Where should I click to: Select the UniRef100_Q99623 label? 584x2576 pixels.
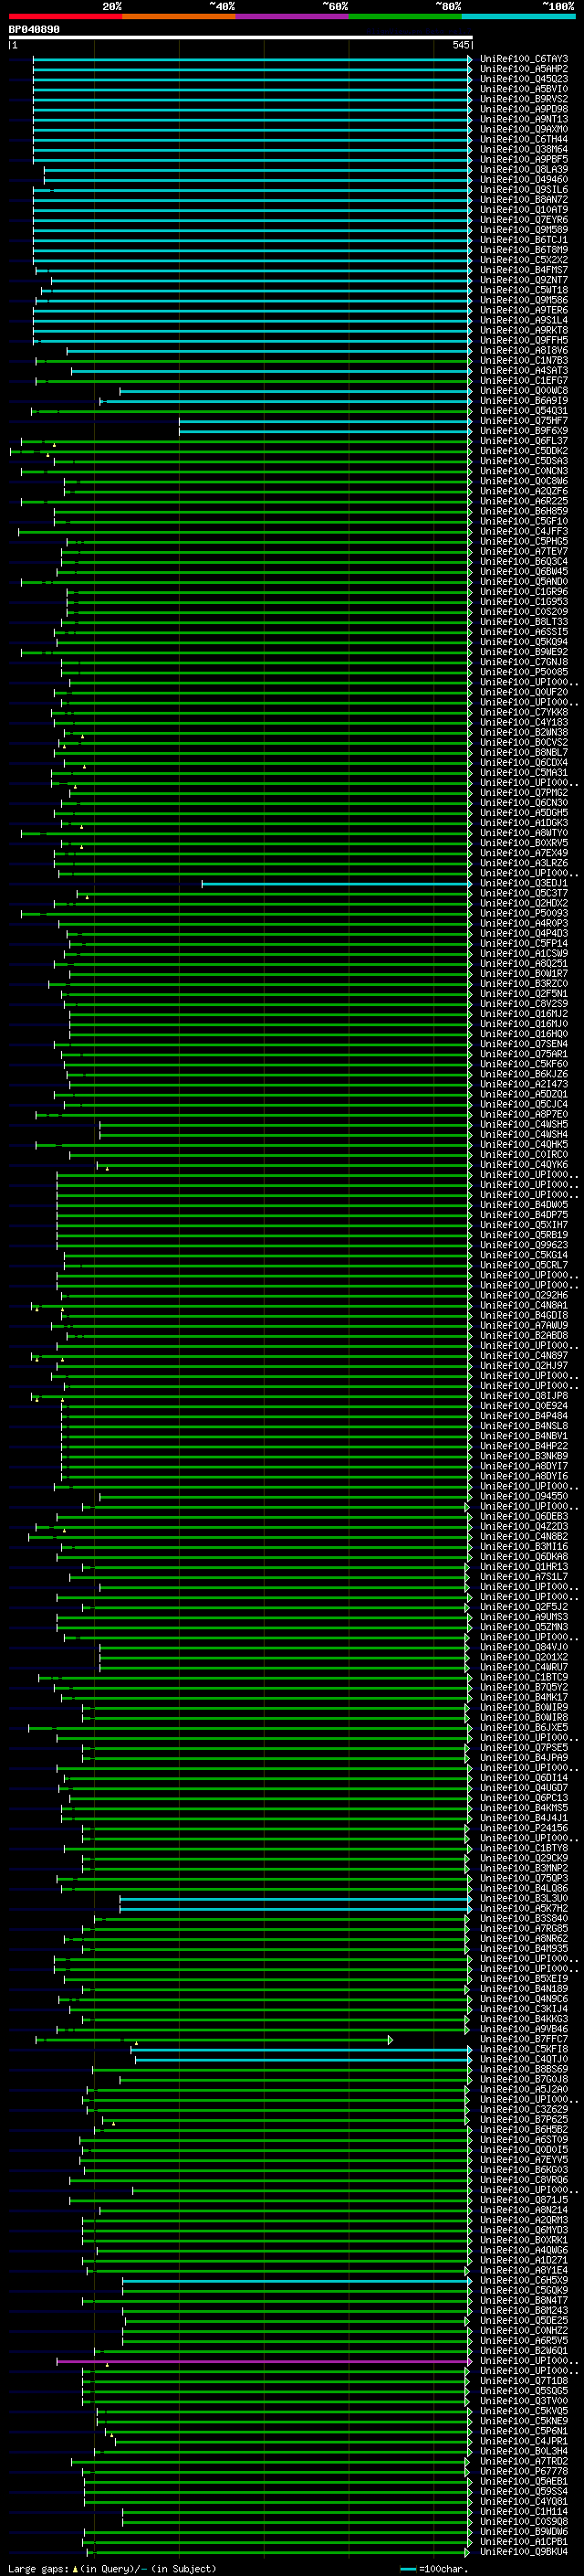(x=523, y=1245)
